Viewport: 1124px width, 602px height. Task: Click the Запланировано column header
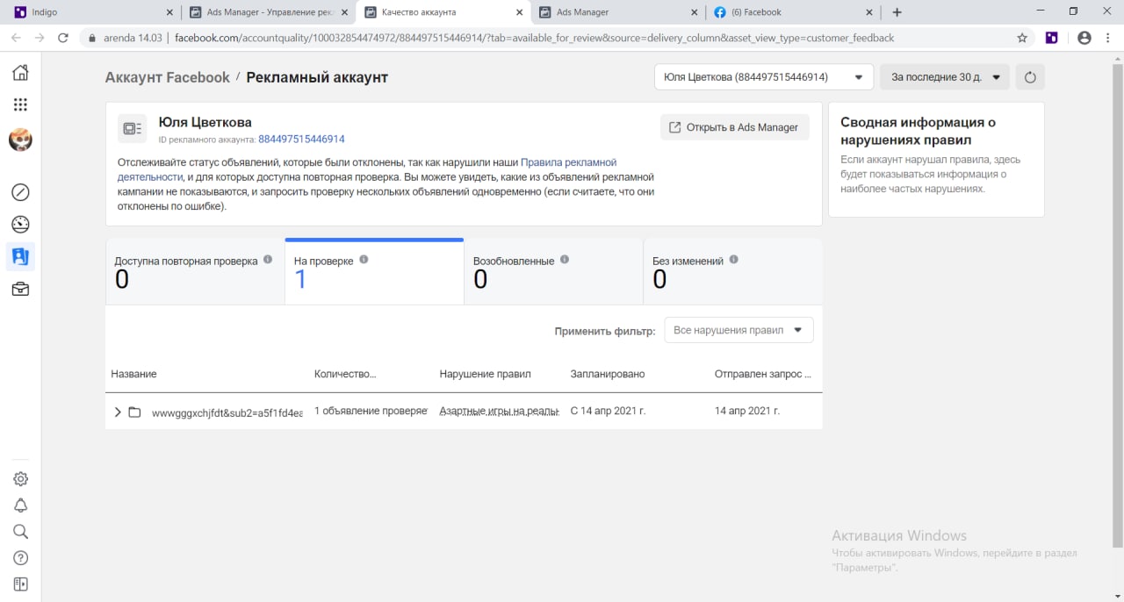(608, 374)
